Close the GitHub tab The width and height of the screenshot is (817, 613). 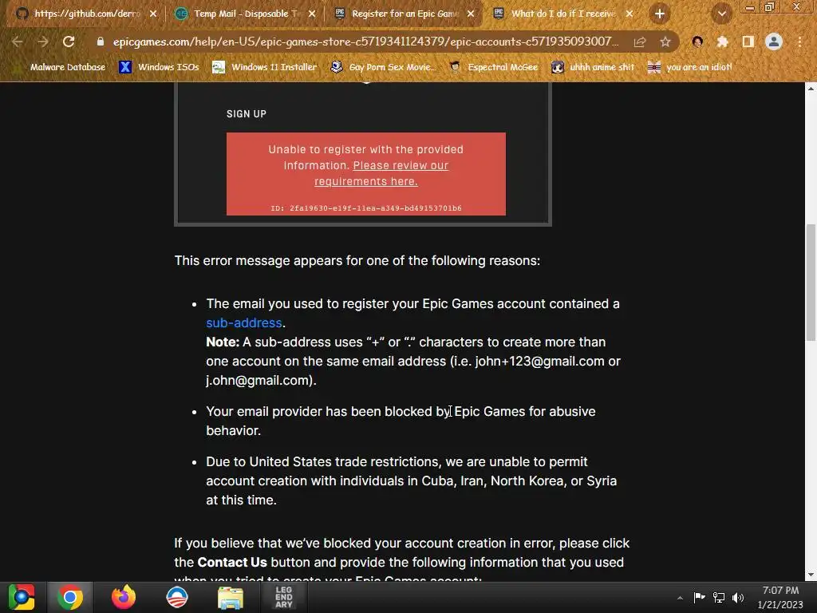click(x=152, y=14)
